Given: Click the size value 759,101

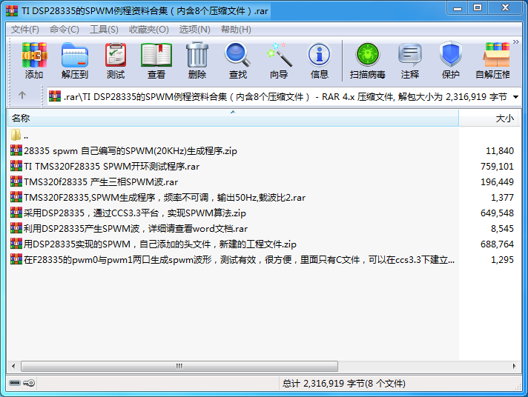Looking at the screenshot, I should pos(497,166).
